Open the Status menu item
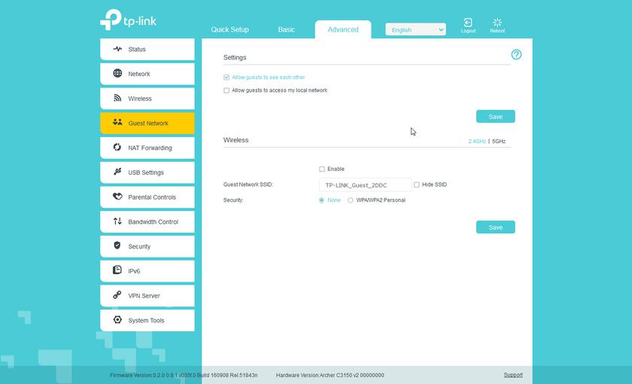Screen dimensions: 632x384 147,49
